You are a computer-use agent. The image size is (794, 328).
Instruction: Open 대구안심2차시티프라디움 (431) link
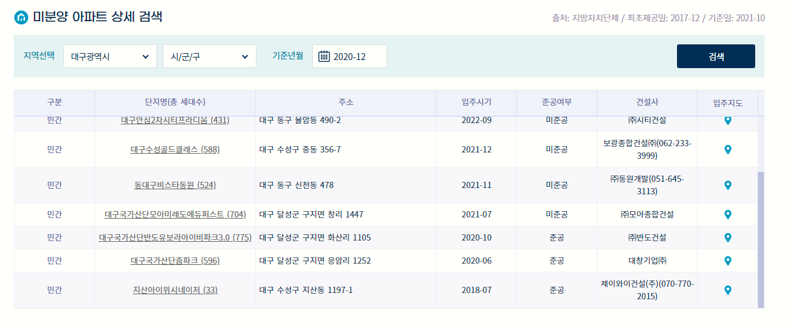click(175, 120)
